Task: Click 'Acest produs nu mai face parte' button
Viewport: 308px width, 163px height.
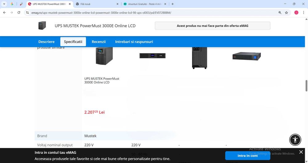Action: click(x=213, y=26)
